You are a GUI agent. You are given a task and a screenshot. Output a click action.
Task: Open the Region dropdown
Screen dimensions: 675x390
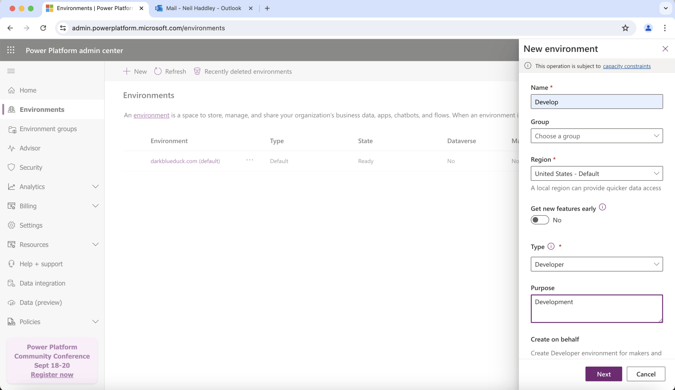click(596, 174)
